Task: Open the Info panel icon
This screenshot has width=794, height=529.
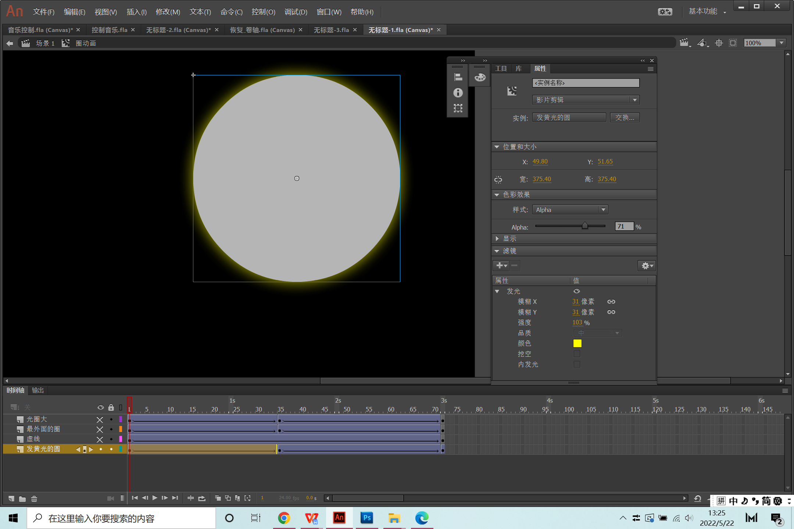Action: (x=458, y=93)
